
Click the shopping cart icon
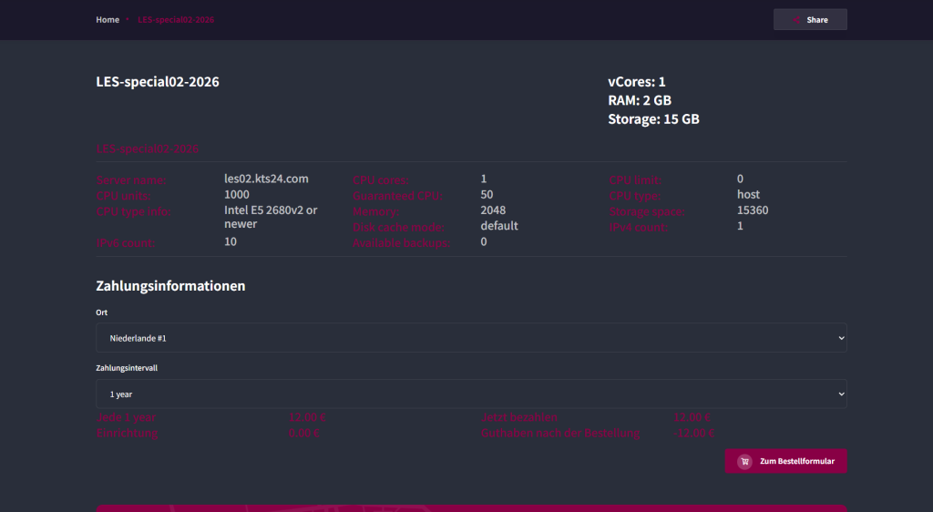[744, 462]
